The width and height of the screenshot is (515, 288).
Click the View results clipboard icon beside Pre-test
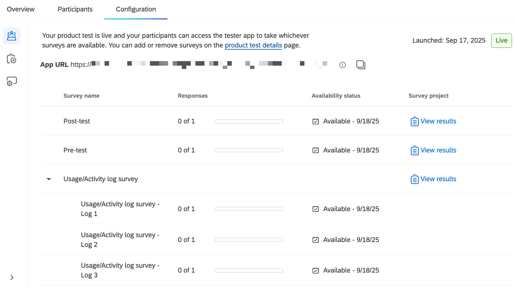(414, 150)
